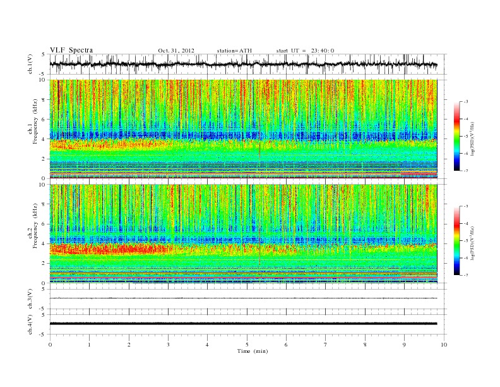This screenshot has height=387, width=500.
Task: Click the ch.4 voltage waveform trace
Action: (243, 324)
